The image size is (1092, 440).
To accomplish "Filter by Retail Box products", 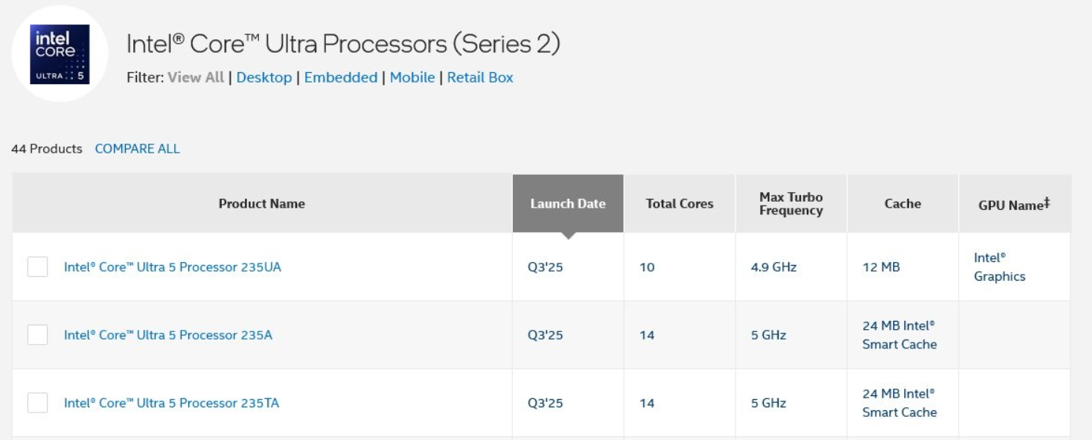I will 480,77.
